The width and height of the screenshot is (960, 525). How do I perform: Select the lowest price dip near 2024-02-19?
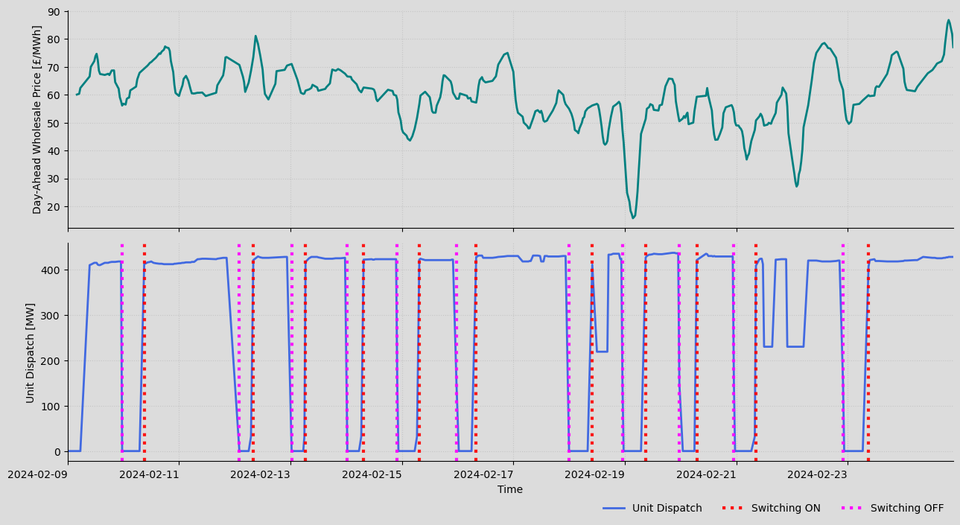click(x=634, y=215)
